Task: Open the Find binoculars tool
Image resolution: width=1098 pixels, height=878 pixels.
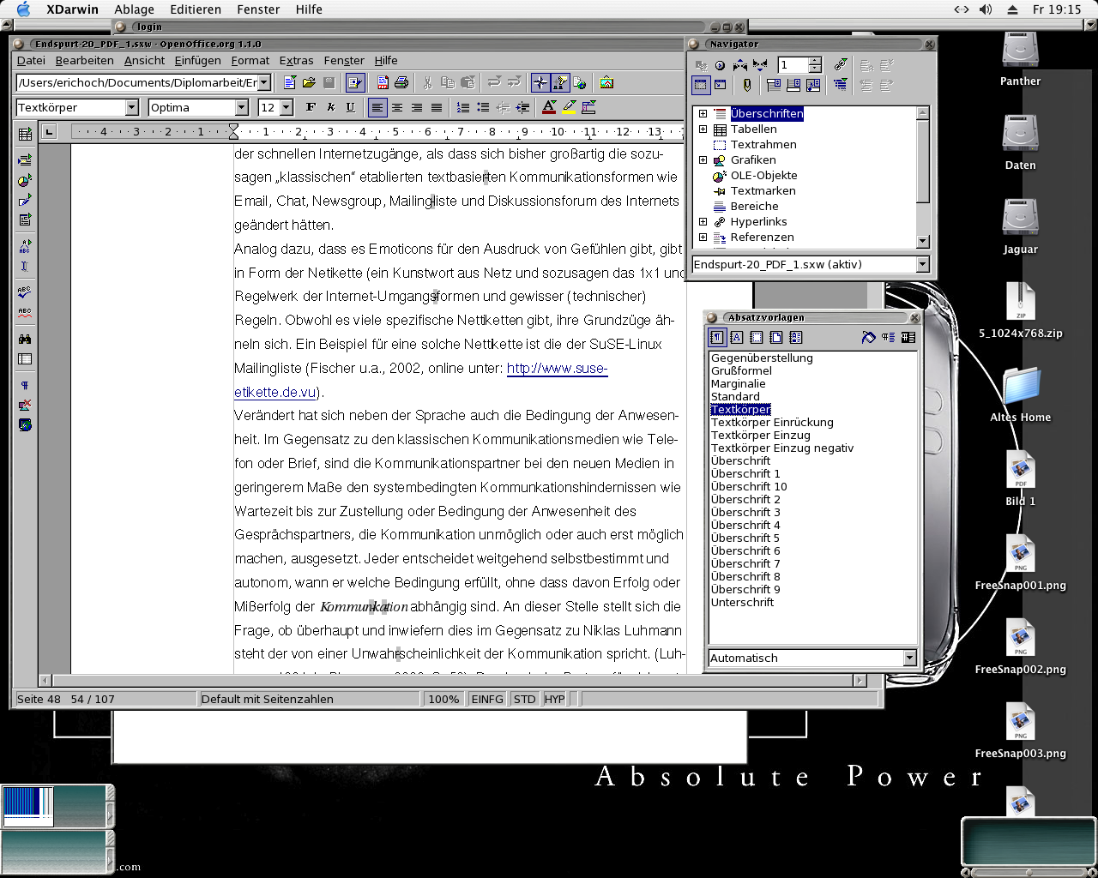Action: pyautogui.click(x=25, y=340)
